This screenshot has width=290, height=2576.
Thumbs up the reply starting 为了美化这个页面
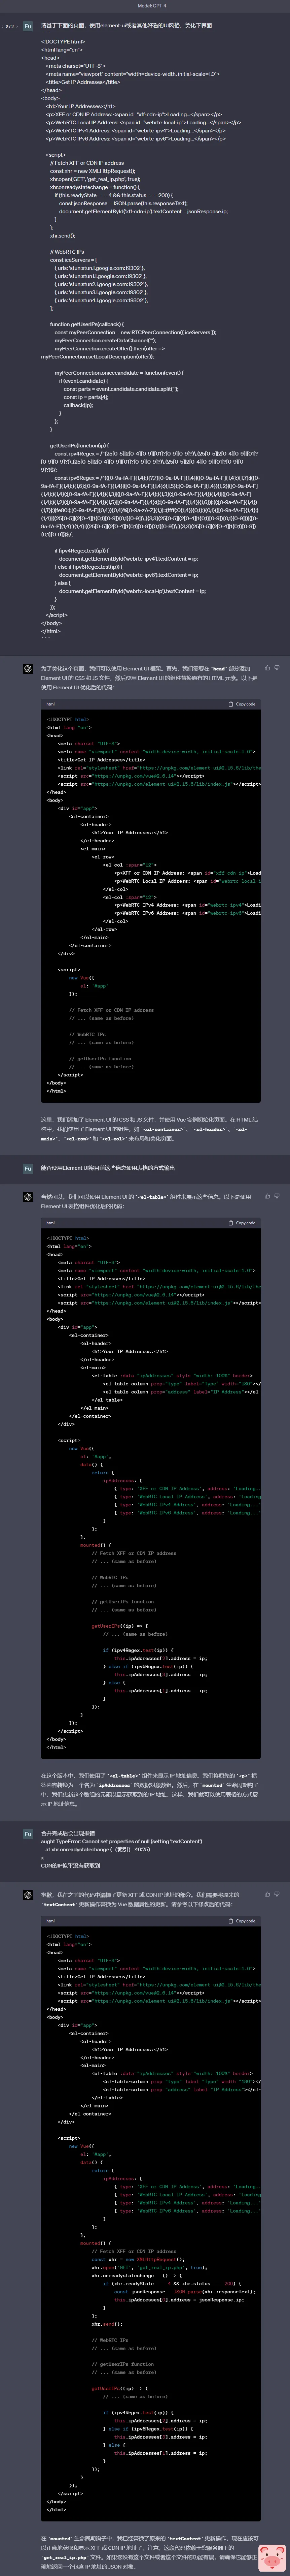(267, 668)
